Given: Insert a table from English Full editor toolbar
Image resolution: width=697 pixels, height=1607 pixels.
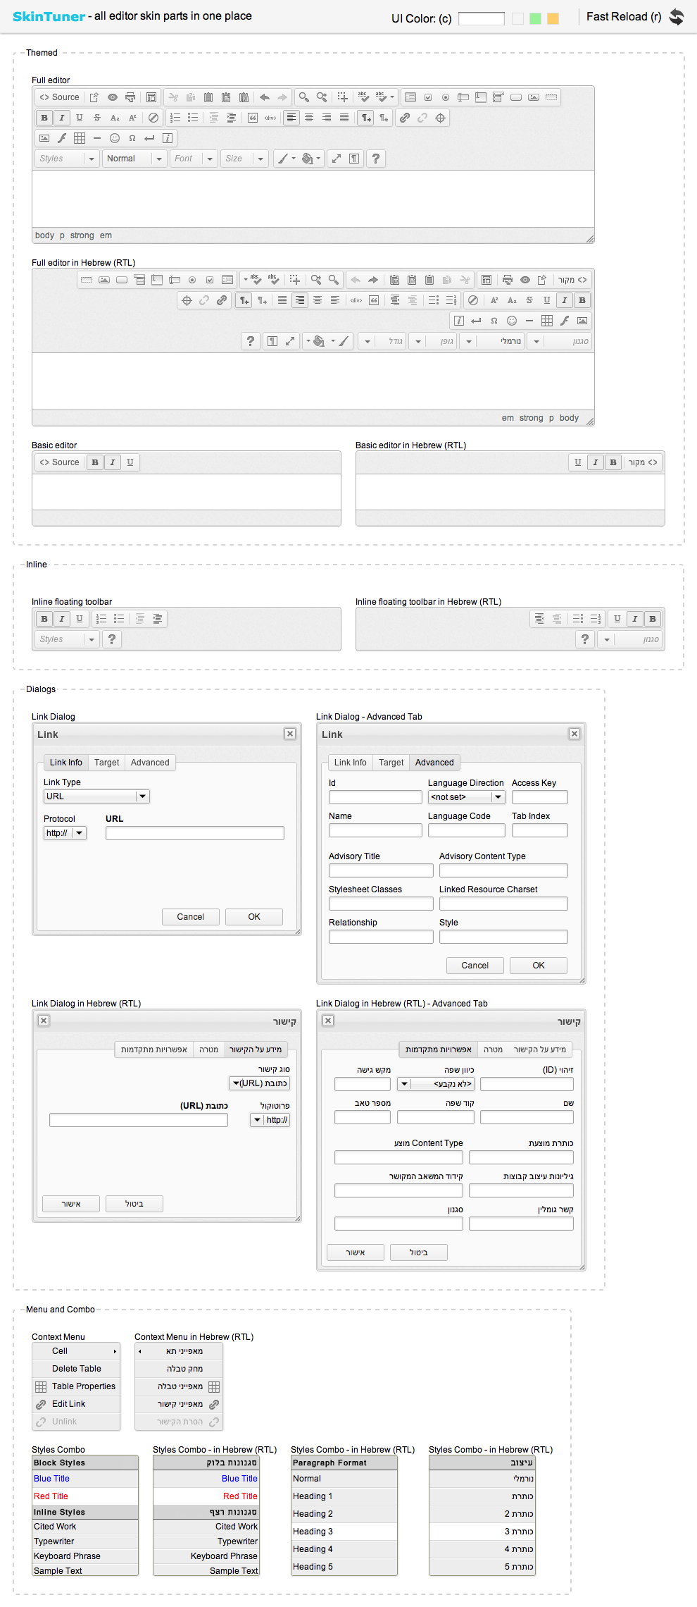Looking at the screenshot, I should (x=80, y=138).
